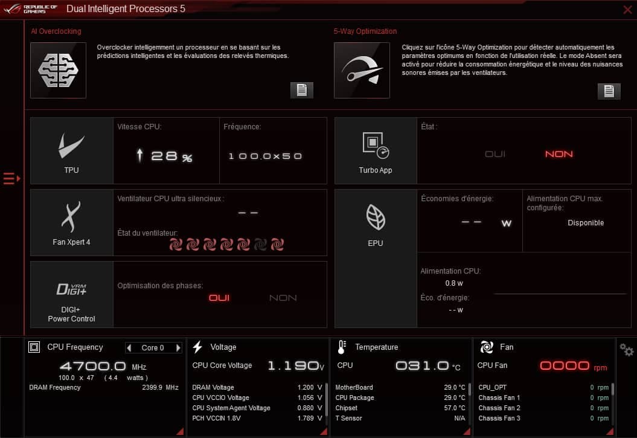This screenshot has height=438, width=637.
Task: Set Turbo App state to NON
Action: 559,154
